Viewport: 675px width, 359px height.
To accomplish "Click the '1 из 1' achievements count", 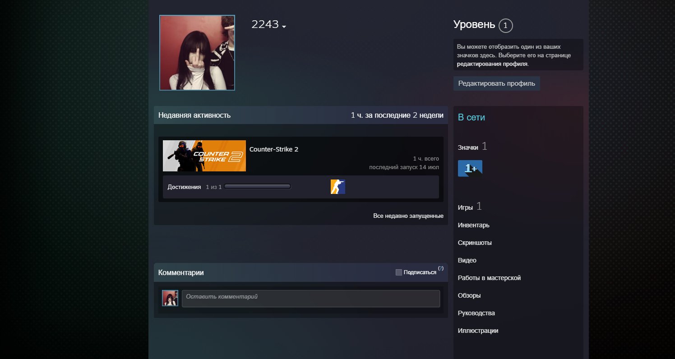I will tap(213, 187).
